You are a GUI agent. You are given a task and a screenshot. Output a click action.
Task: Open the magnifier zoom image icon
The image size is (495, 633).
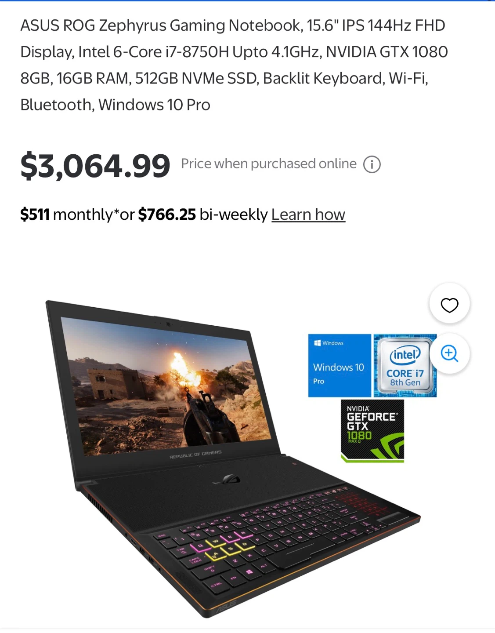(449, 353)
